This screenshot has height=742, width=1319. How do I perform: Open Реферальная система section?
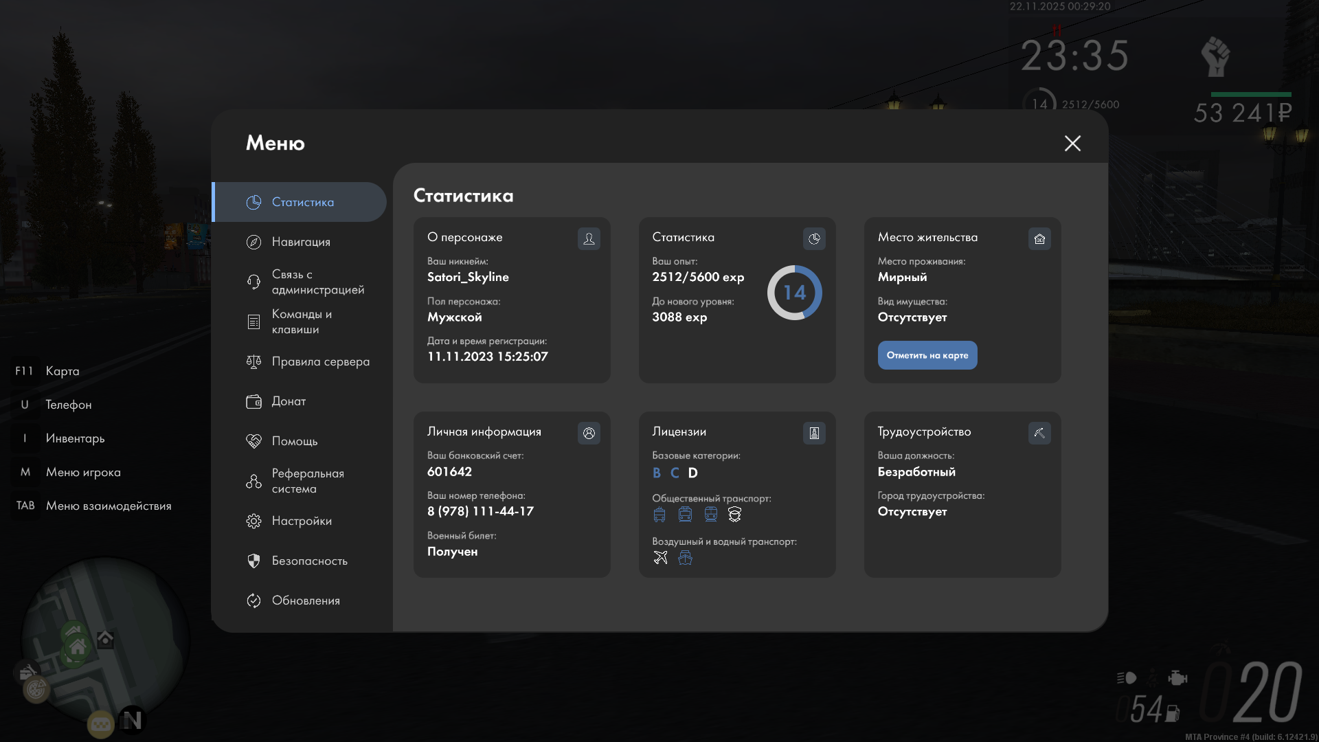pos(307,481)
